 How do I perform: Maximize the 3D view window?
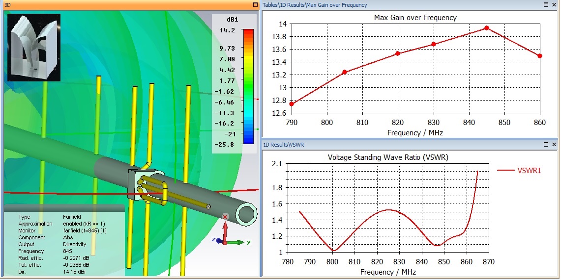click(x=255, y=5)
